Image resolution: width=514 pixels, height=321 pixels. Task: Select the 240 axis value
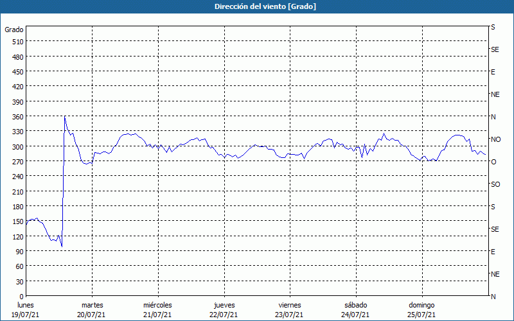tap(18, 177)
